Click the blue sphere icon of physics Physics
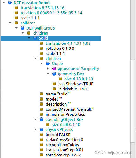The image size is (136, 158). tap(41, 129)
